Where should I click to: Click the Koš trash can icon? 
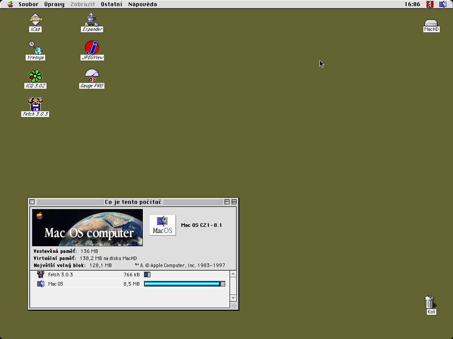(429, 302)
